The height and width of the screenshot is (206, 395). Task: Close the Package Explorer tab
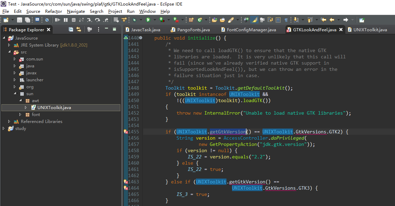tap(49, 30)
